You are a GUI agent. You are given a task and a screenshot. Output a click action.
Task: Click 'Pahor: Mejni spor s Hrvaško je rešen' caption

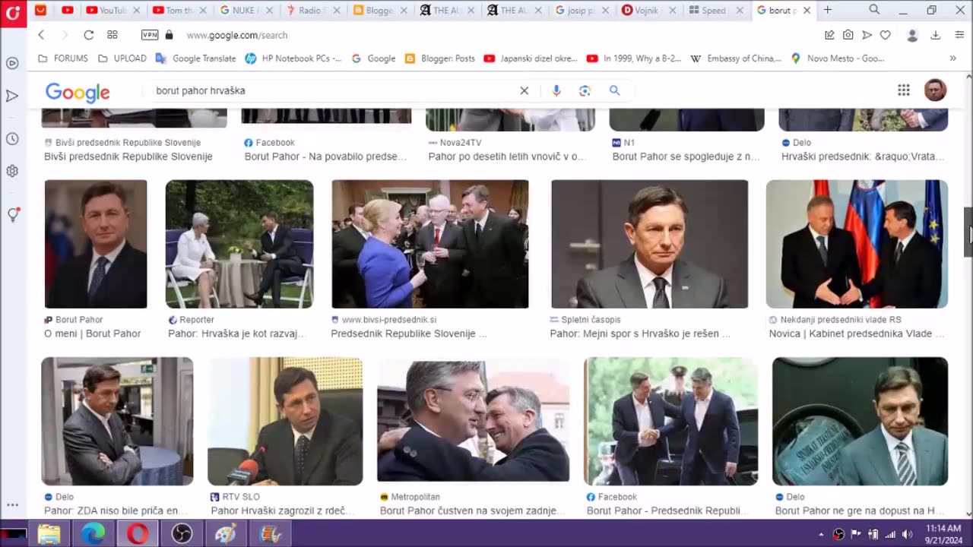(x=640, y=334)
